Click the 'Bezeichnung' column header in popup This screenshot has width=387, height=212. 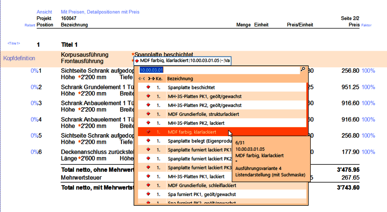point(180,79)
